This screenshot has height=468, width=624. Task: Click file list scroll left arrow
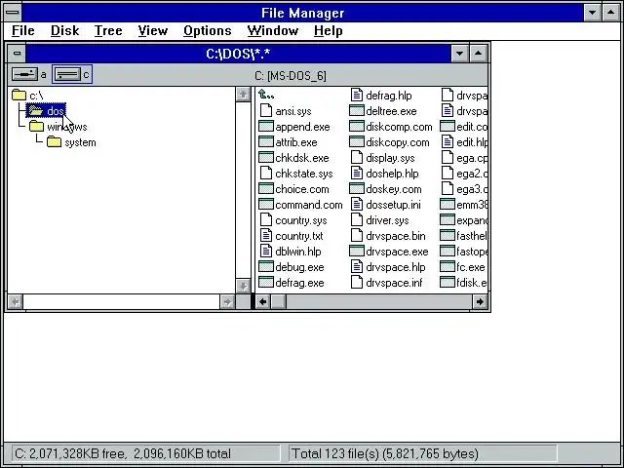(262, 301)
